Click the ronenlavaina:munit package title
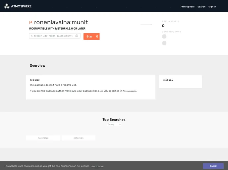The width and height of the screenshot is (228, 170). [61, 22]
